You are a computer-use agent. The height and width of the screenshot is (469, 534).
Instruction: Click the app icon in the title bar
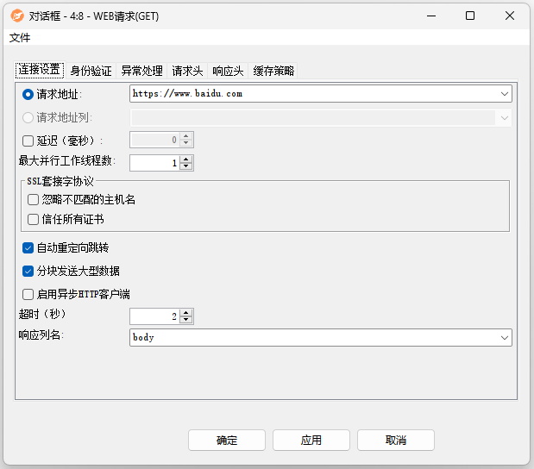click(17, 16)
